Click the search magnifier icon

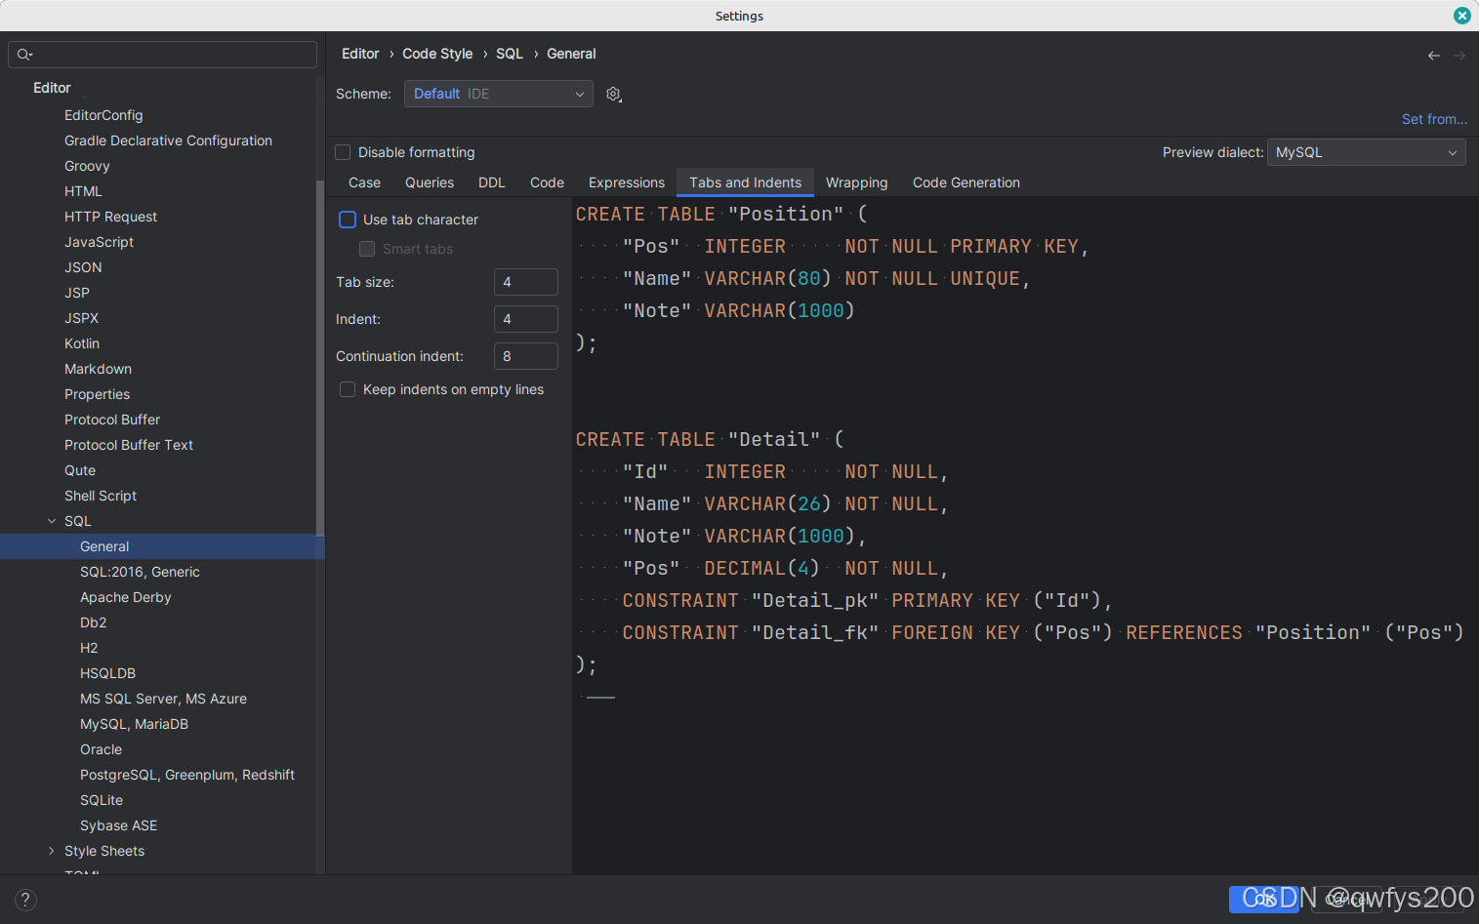coord(24,55)
